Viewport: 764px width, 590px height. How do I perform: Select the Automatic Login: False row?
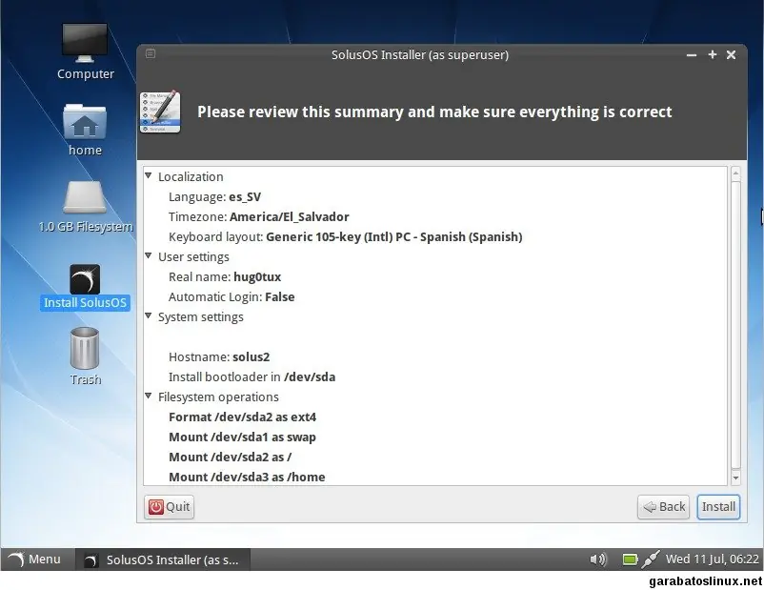pos(434,297)
